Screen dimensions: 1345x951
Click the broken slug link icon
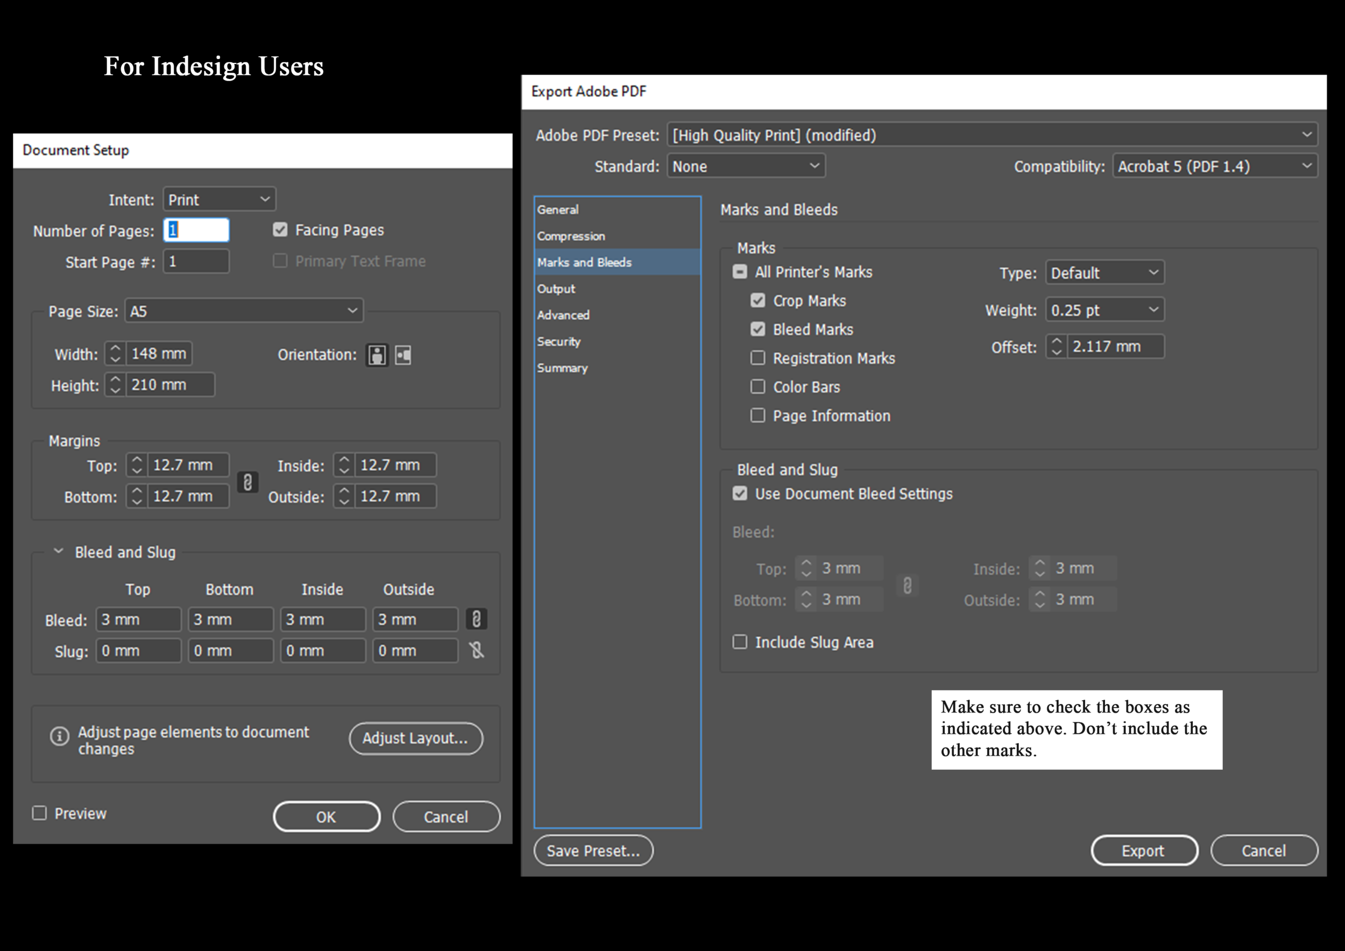[476, 650]
